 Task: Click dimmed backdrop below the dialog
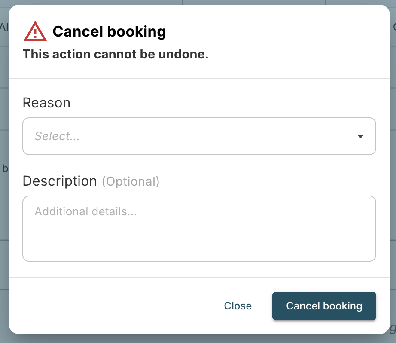(x=198, y=339)
